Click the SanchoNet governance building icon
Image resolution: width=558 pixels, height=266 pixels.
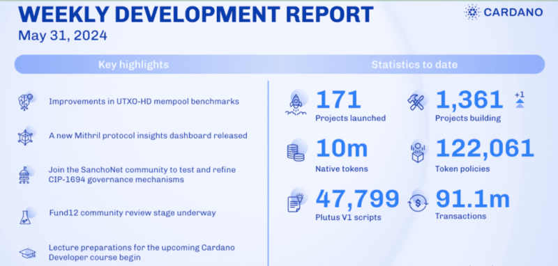point(24,175)
